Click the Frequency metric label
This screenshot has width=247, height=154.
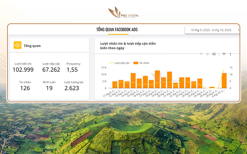tap(73, 64)
